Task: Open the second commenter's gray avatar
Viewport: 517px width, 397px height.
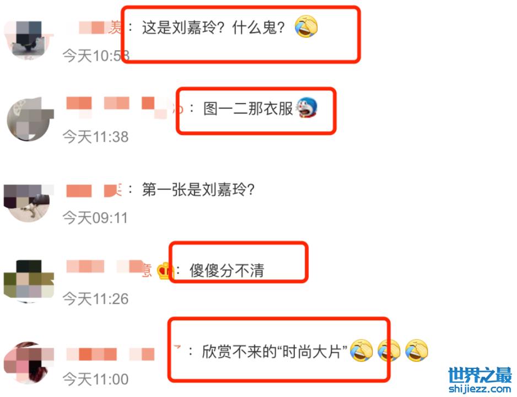Action: click(30, 119)
